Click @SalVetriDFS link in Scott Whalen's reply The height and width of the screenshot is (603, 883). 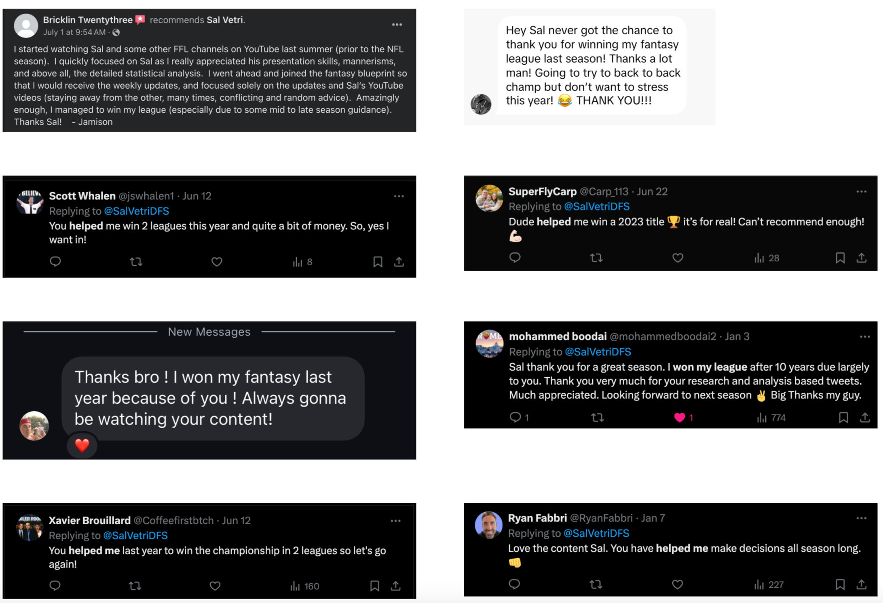click(x=136, y=211)
